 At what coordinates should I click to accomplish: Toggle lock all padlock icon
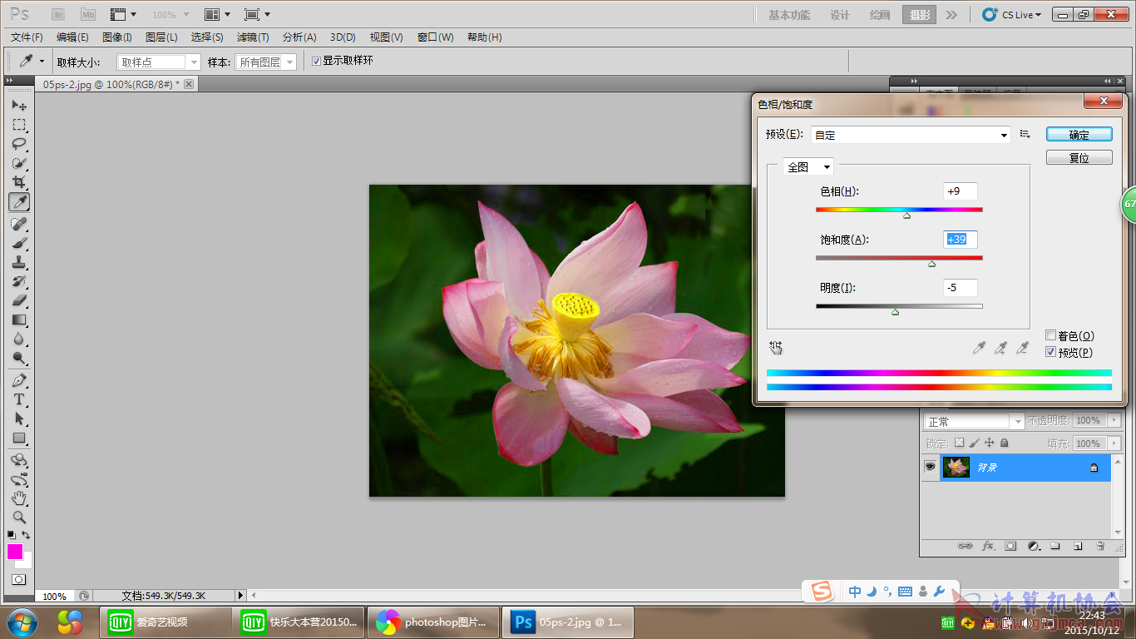pyautogui.click(x=1004, y=443)
